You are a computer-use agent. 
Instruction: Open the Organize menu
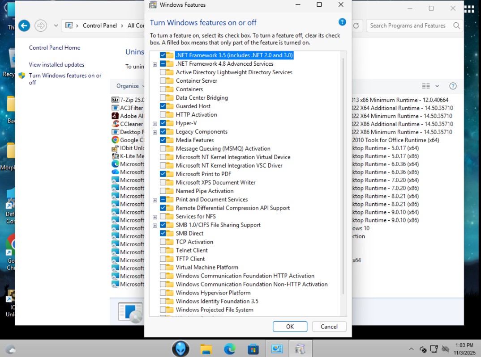click(x=130, y=86)
